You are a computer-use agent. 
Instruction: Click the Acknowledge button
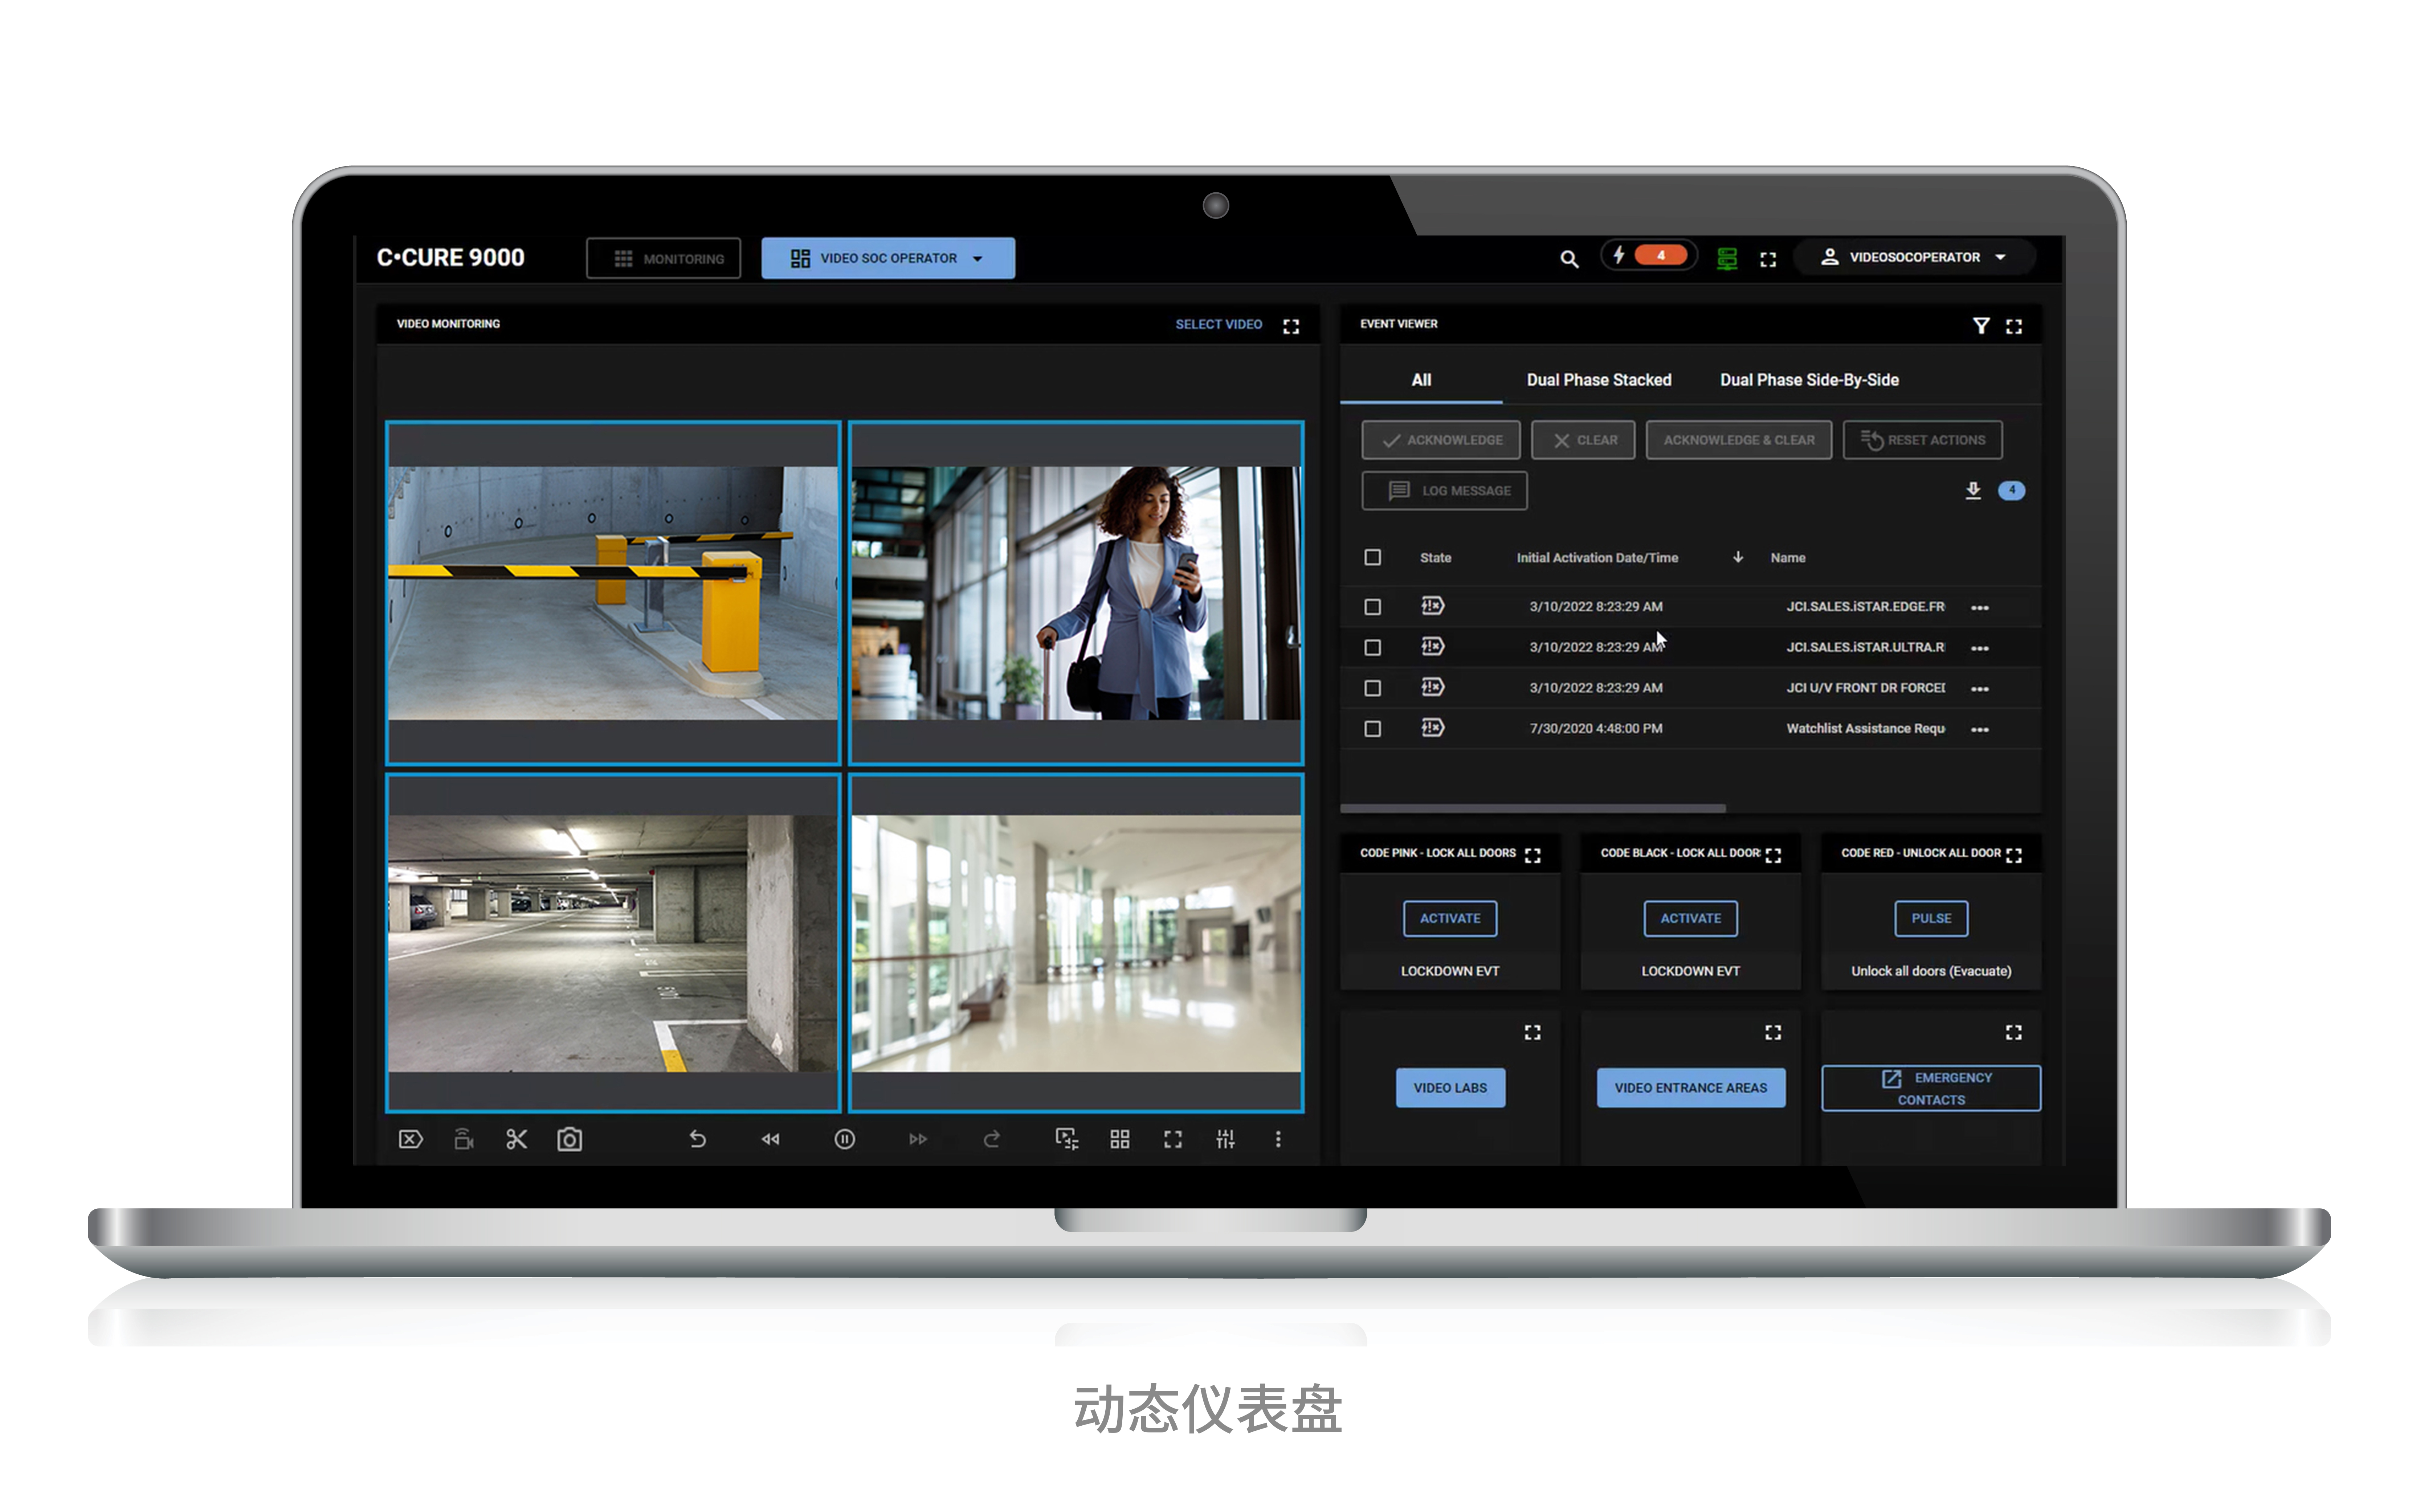[x=1441, y=440]
